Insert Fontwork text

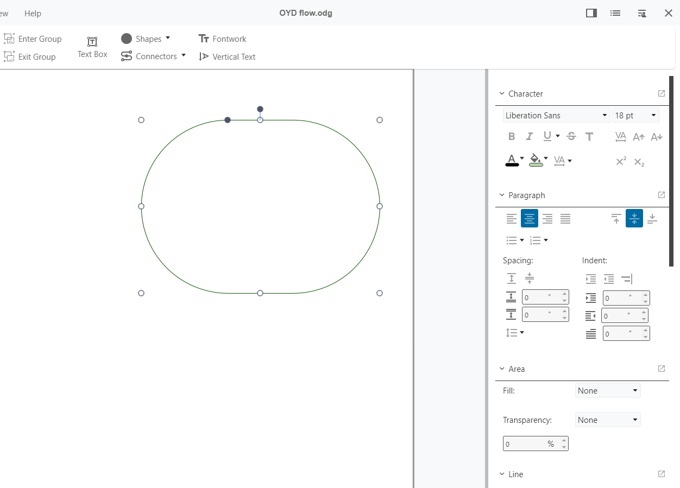(223, 39)
